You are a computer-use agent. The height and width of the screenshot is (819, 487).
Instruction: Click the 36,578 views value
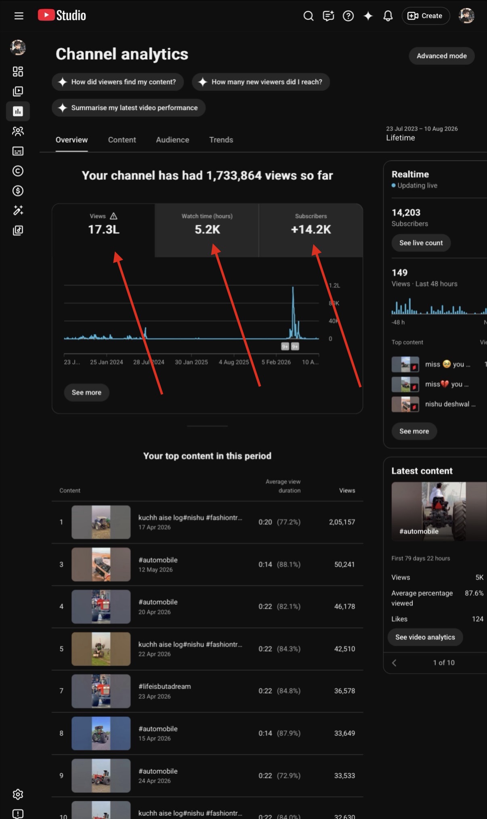pos(344,691)
